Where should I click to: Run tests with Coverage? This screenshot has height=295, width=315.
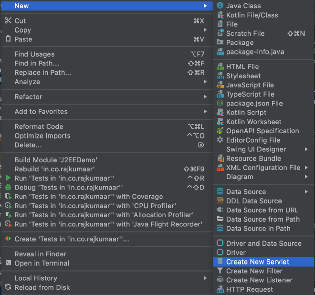tap(107, 196)
